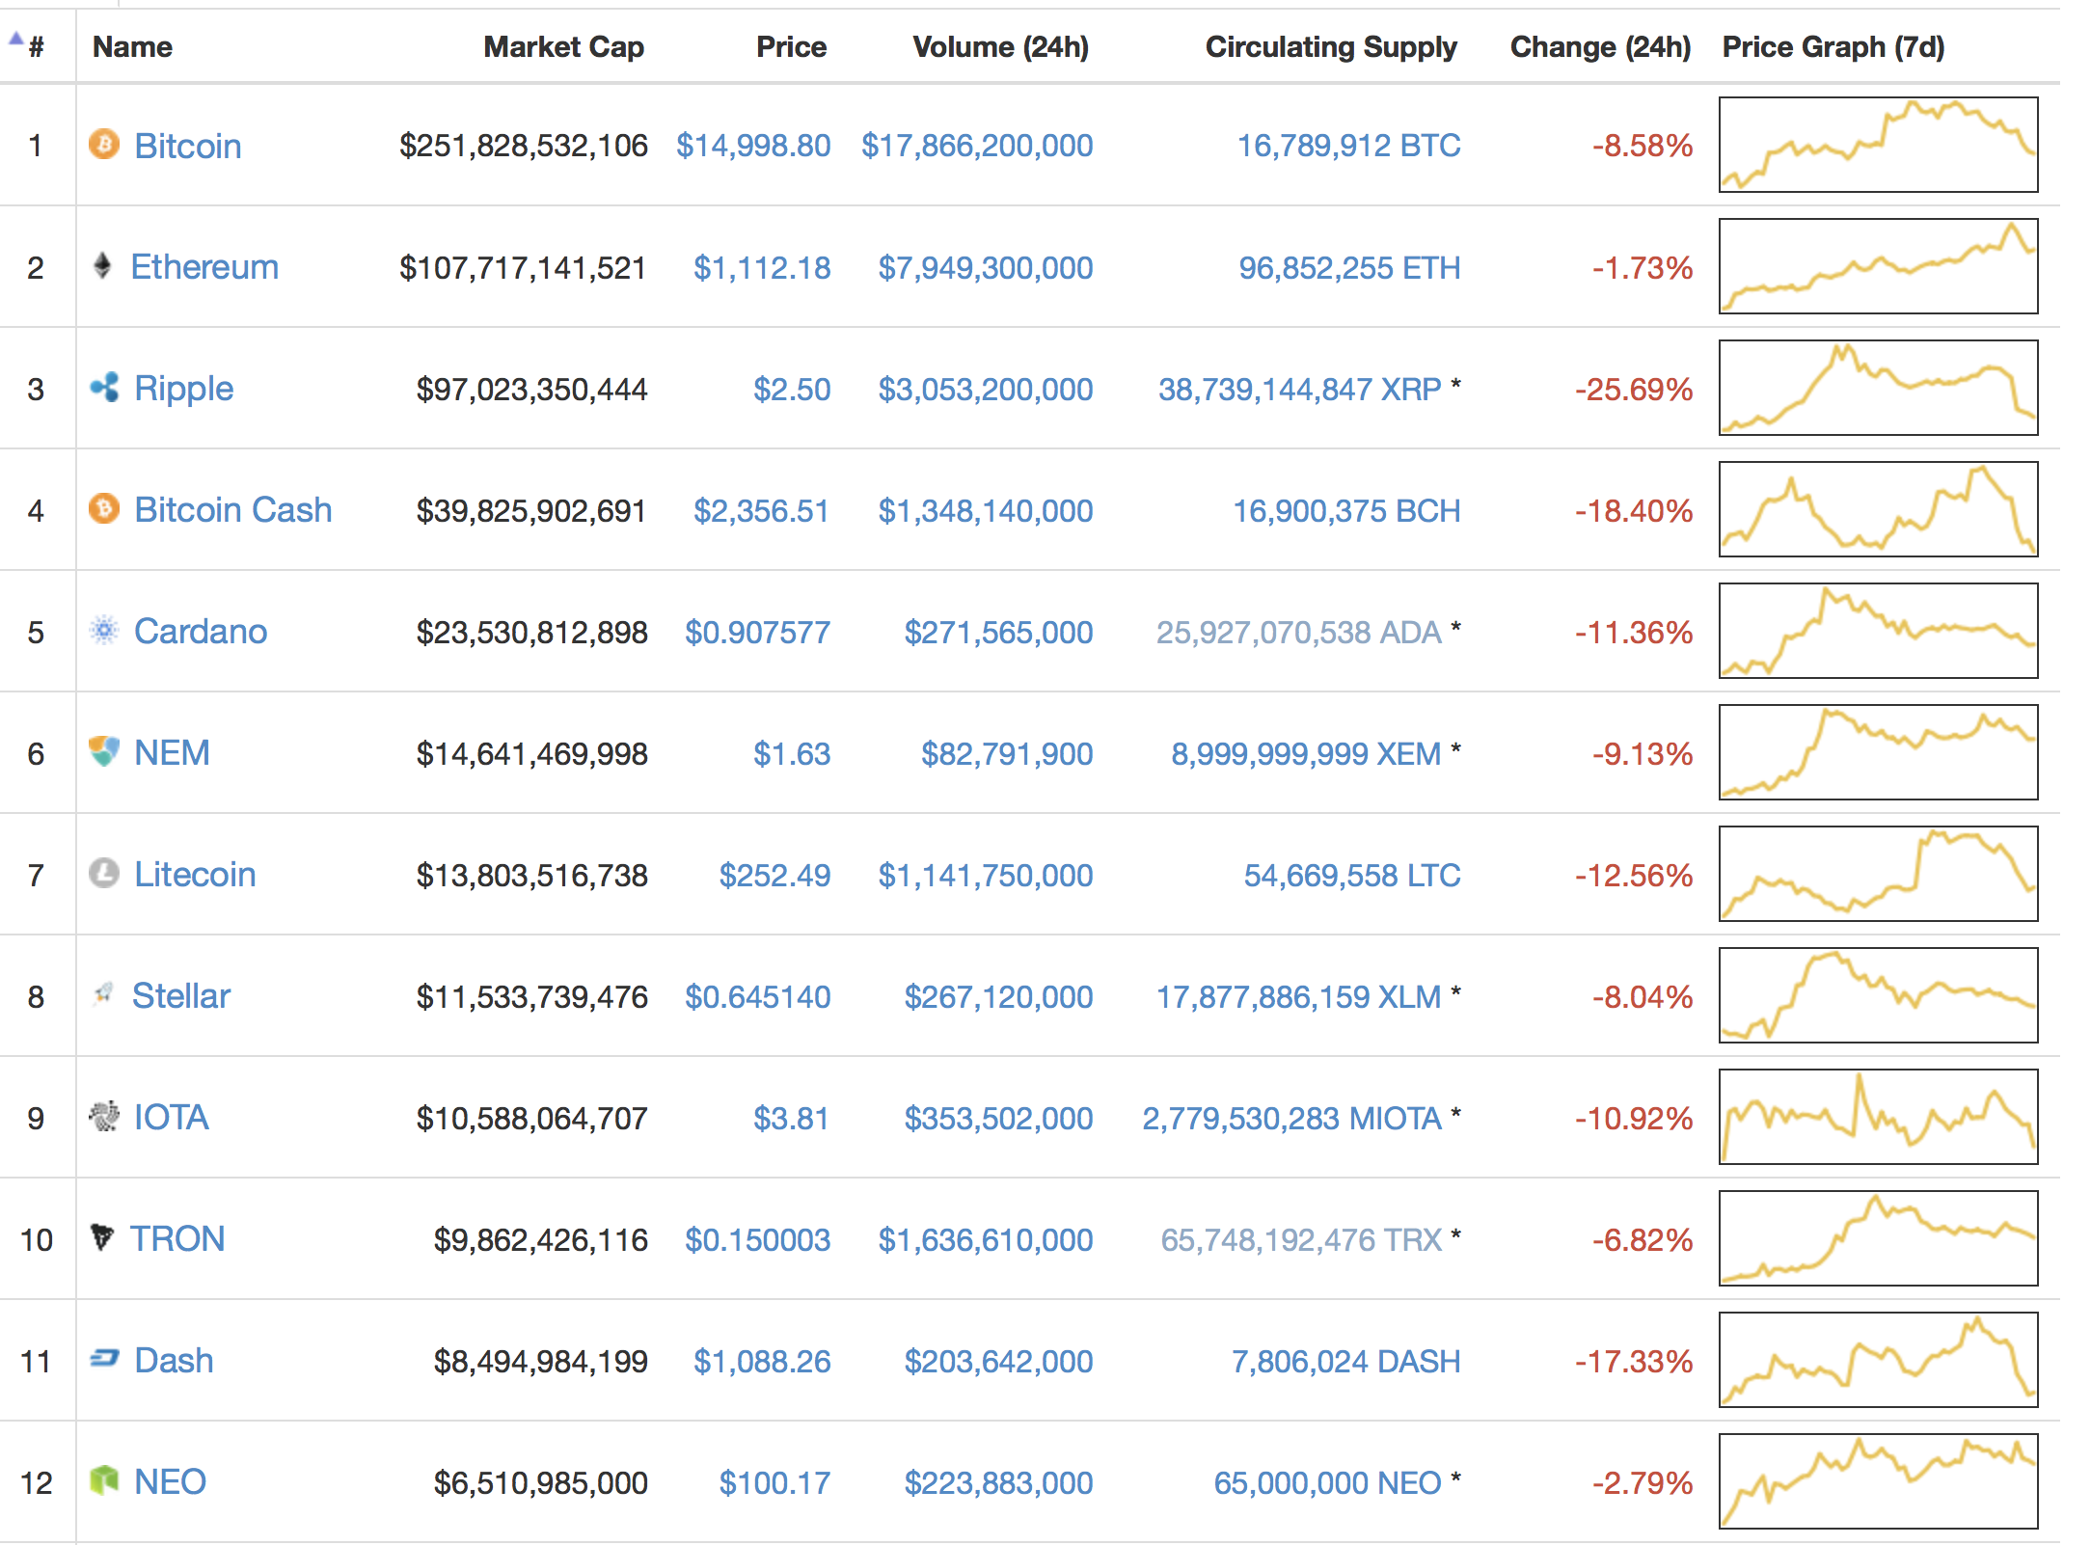The image size is (2091, 1545).
Task: Click the Price Graph (7d) column header
Action: tap(1833, 47)
